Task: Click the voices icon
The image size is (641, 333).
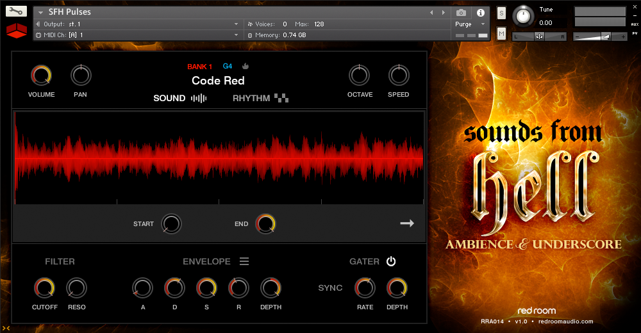Action: 250,24
